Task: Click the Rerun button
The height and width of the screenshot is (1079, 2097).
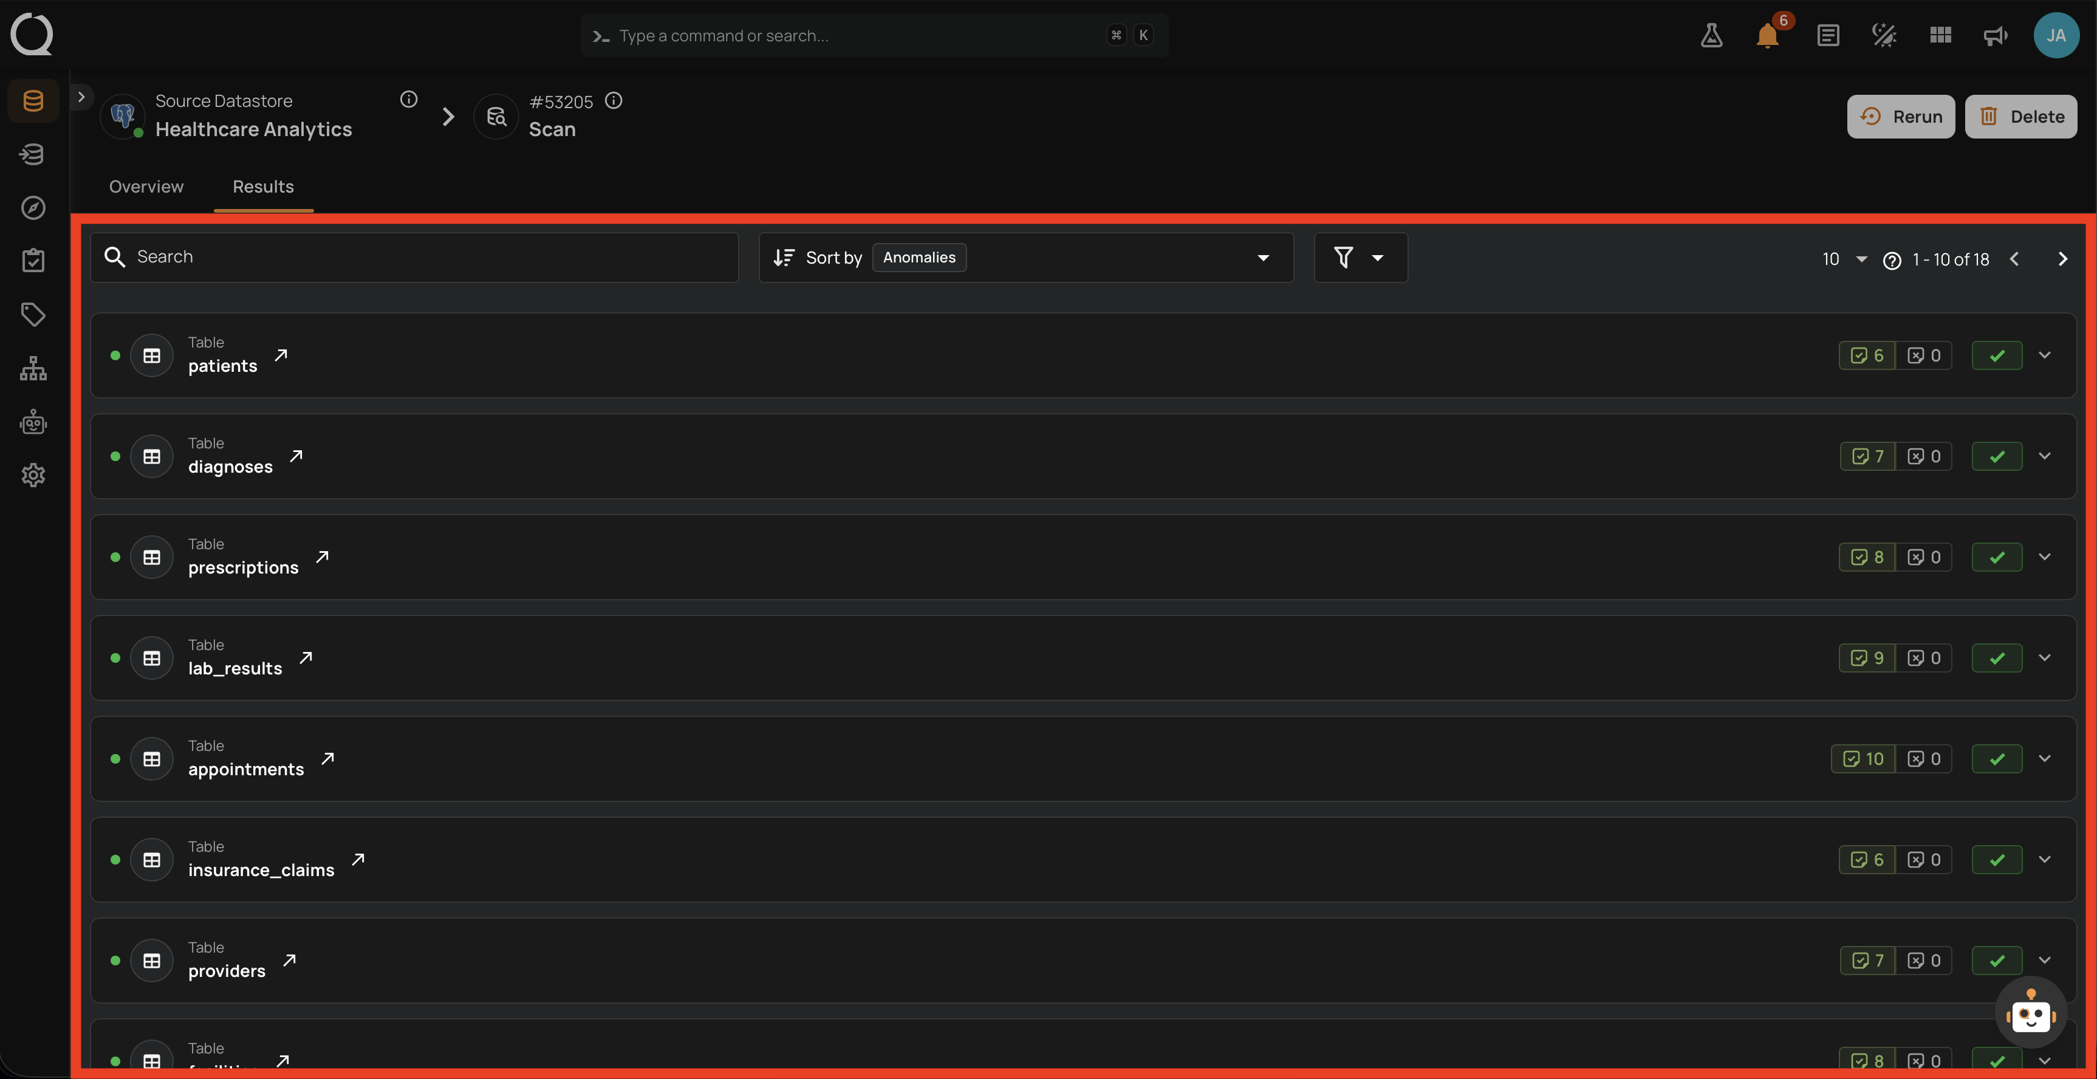Action: click(1901, 117)
